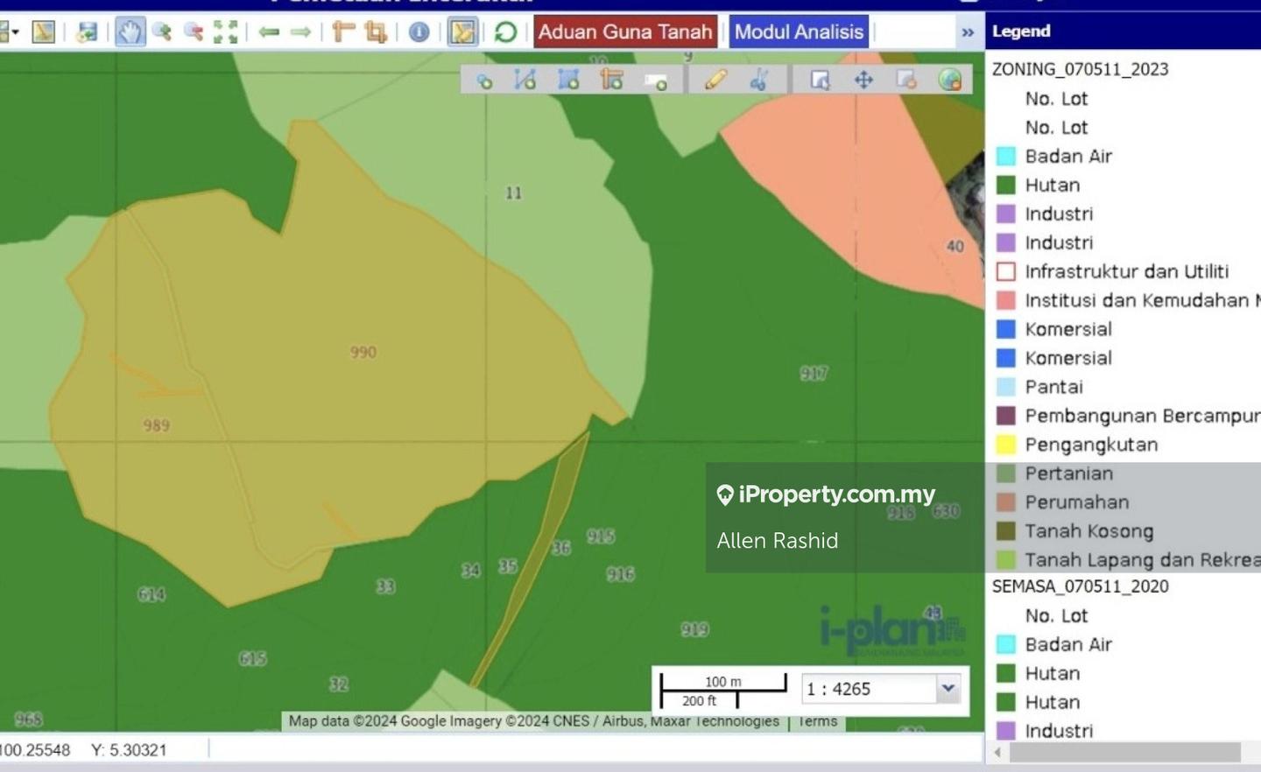Image resolution: width=1261 pixels, height=772 pixels.
Task: Click the Terms link on map
Action: [x=818, y=721]
